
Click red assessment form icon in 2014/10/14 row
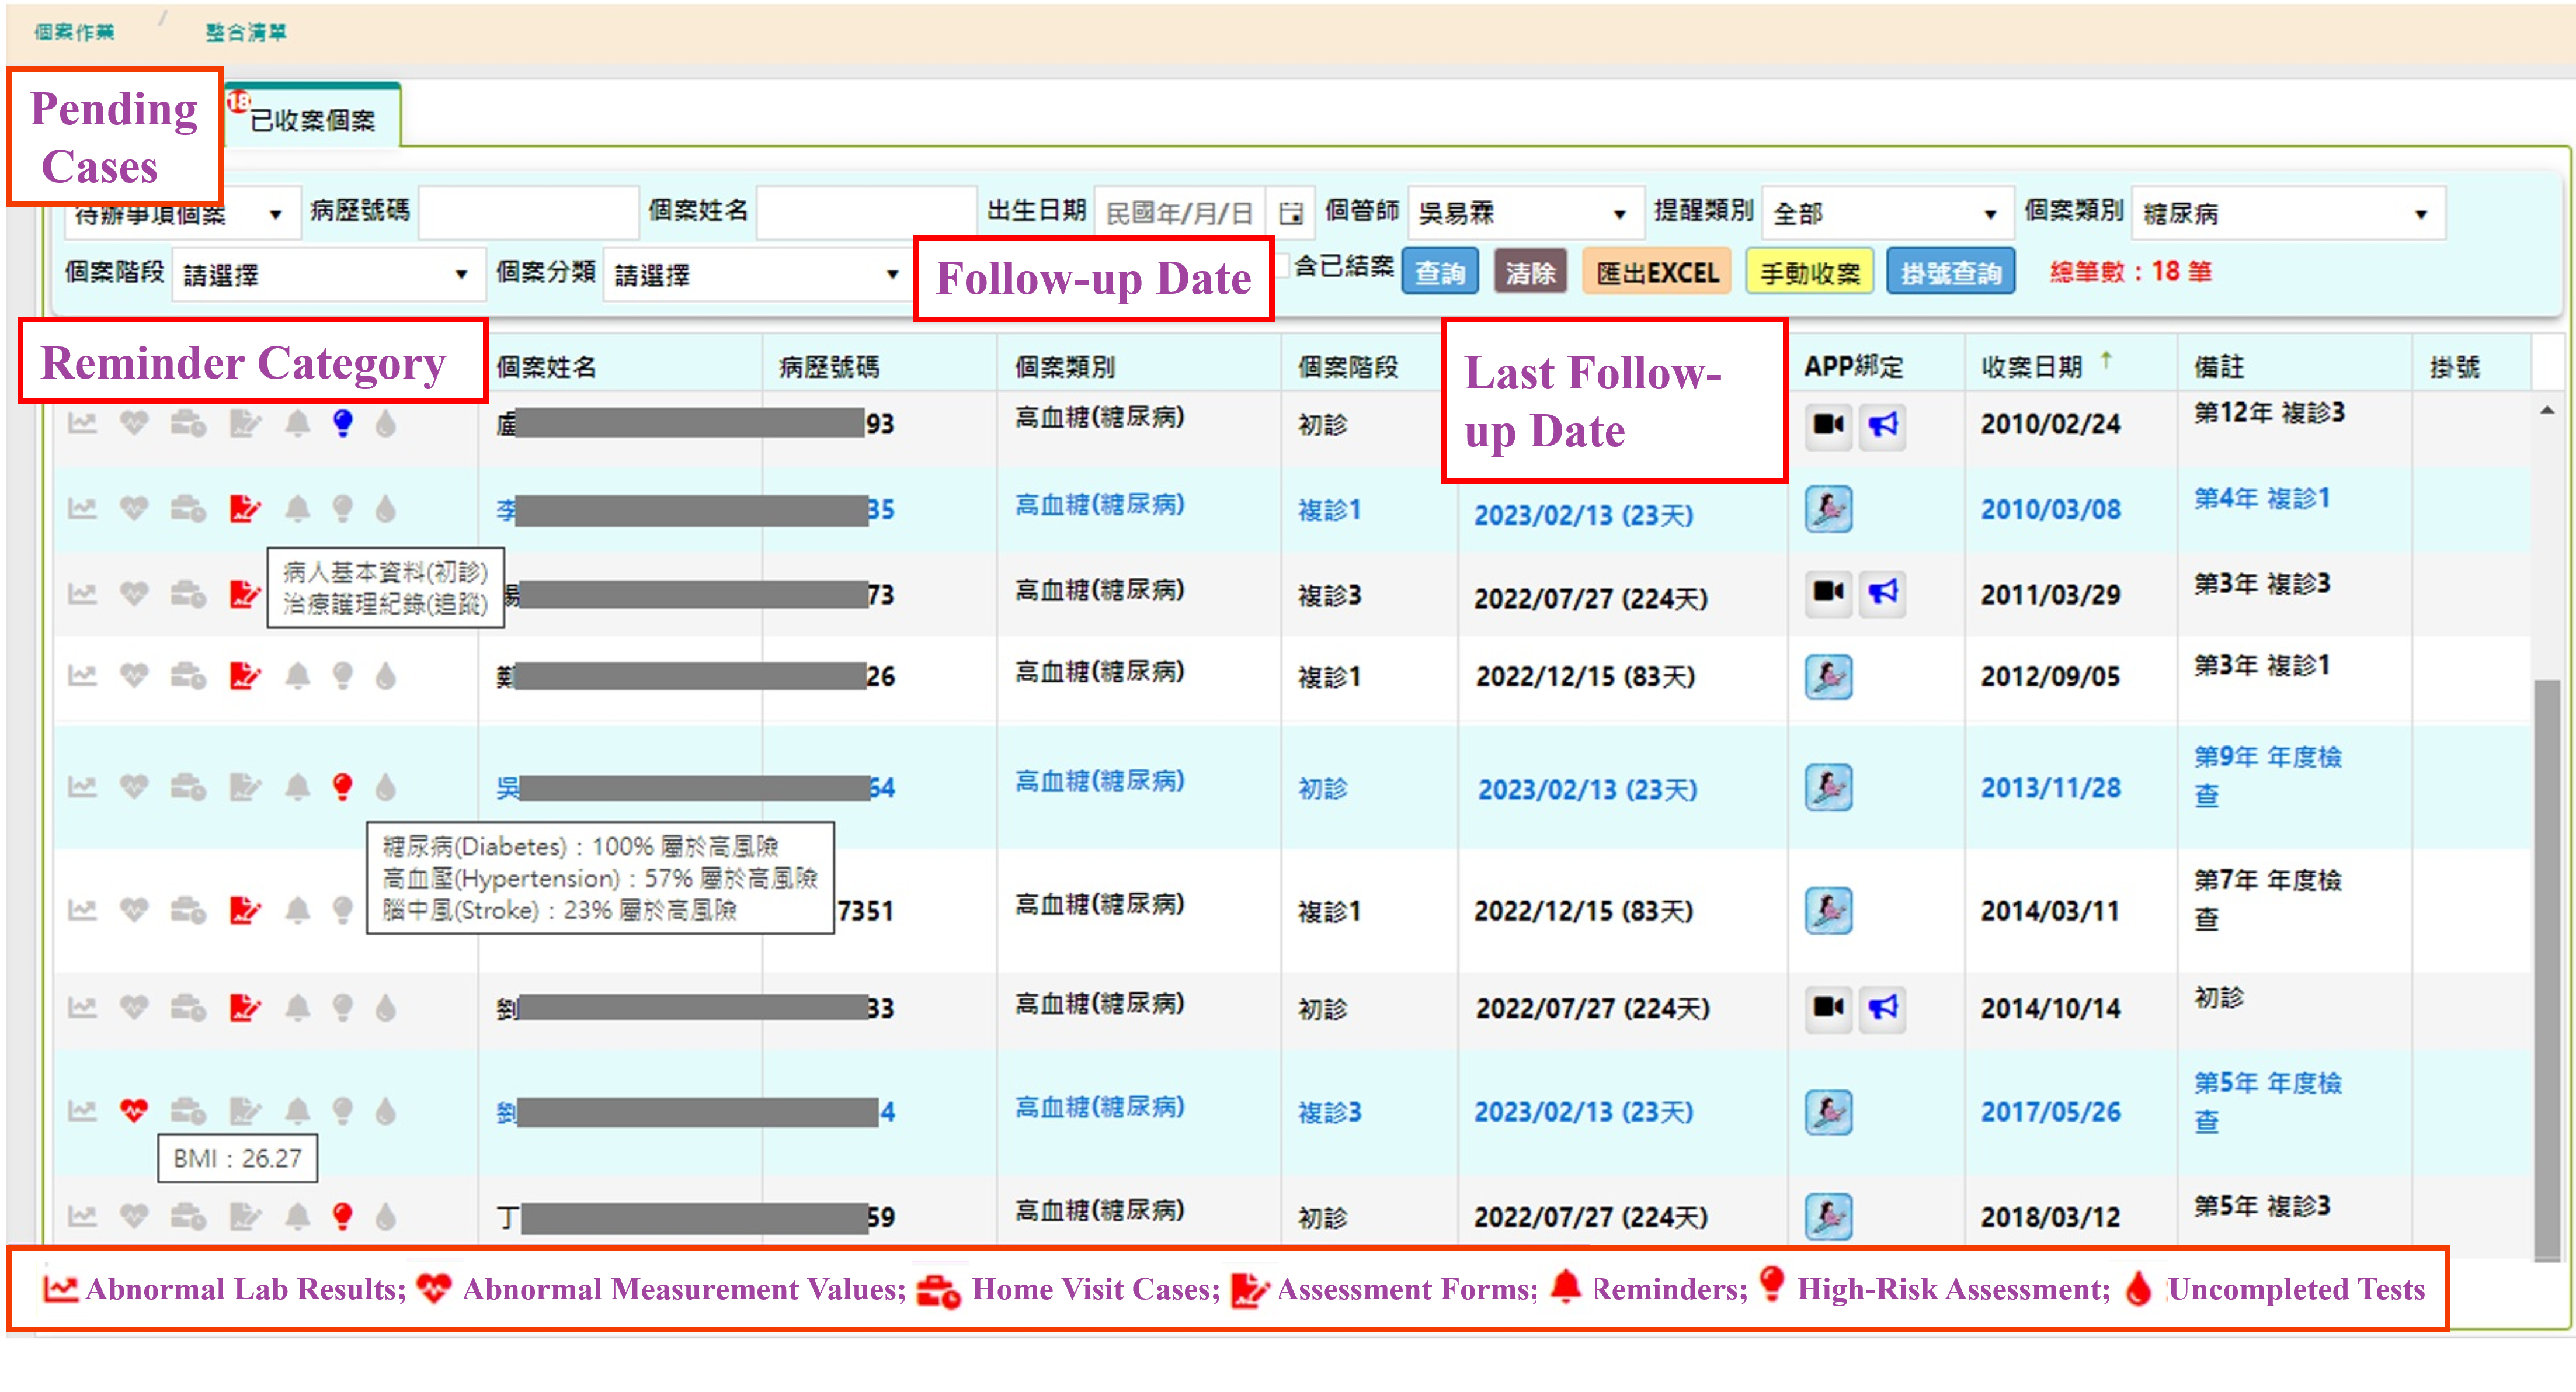click(245, 1007)
